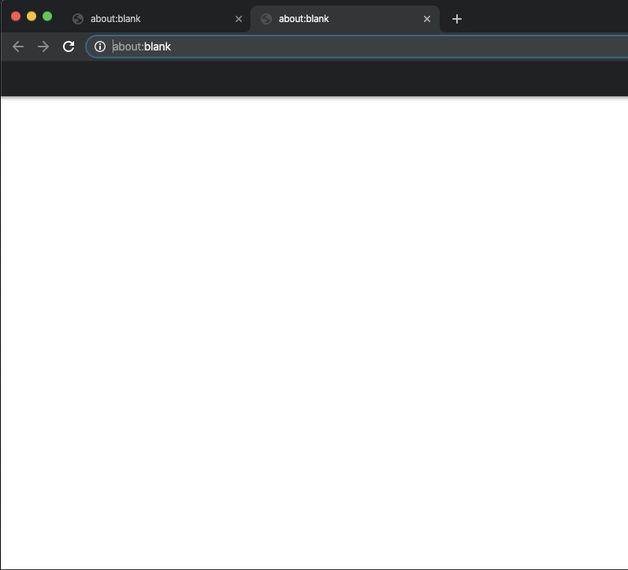Screen dimensions: 628x570
Task: Minimize the window with yellow button
Action: [x=32, y=16]
